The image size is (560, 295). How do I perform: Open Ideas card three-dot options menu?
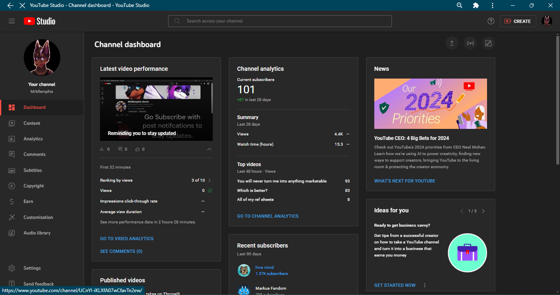(x=425, y=285)
